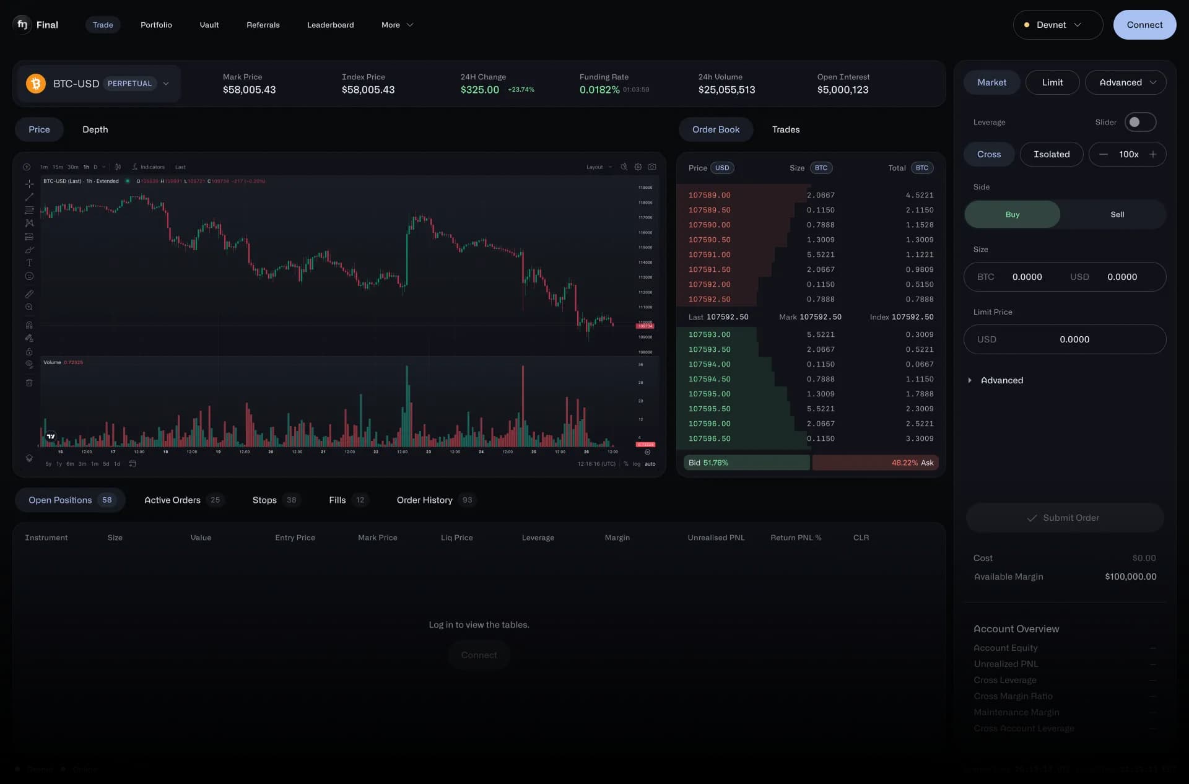Open the BTC-USD market selector dropdown
This screenshot has width=1189, height=784.
click(165, 83)
